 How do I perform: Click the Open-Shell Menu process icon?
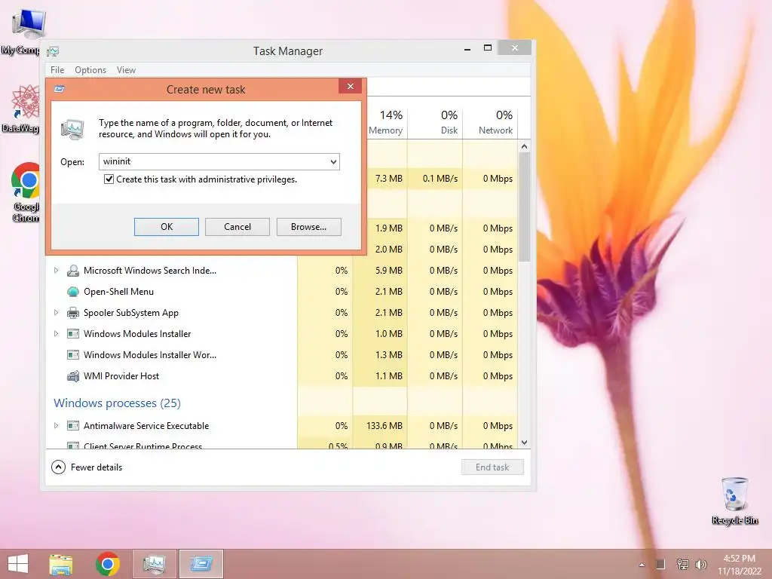(73, 292)
